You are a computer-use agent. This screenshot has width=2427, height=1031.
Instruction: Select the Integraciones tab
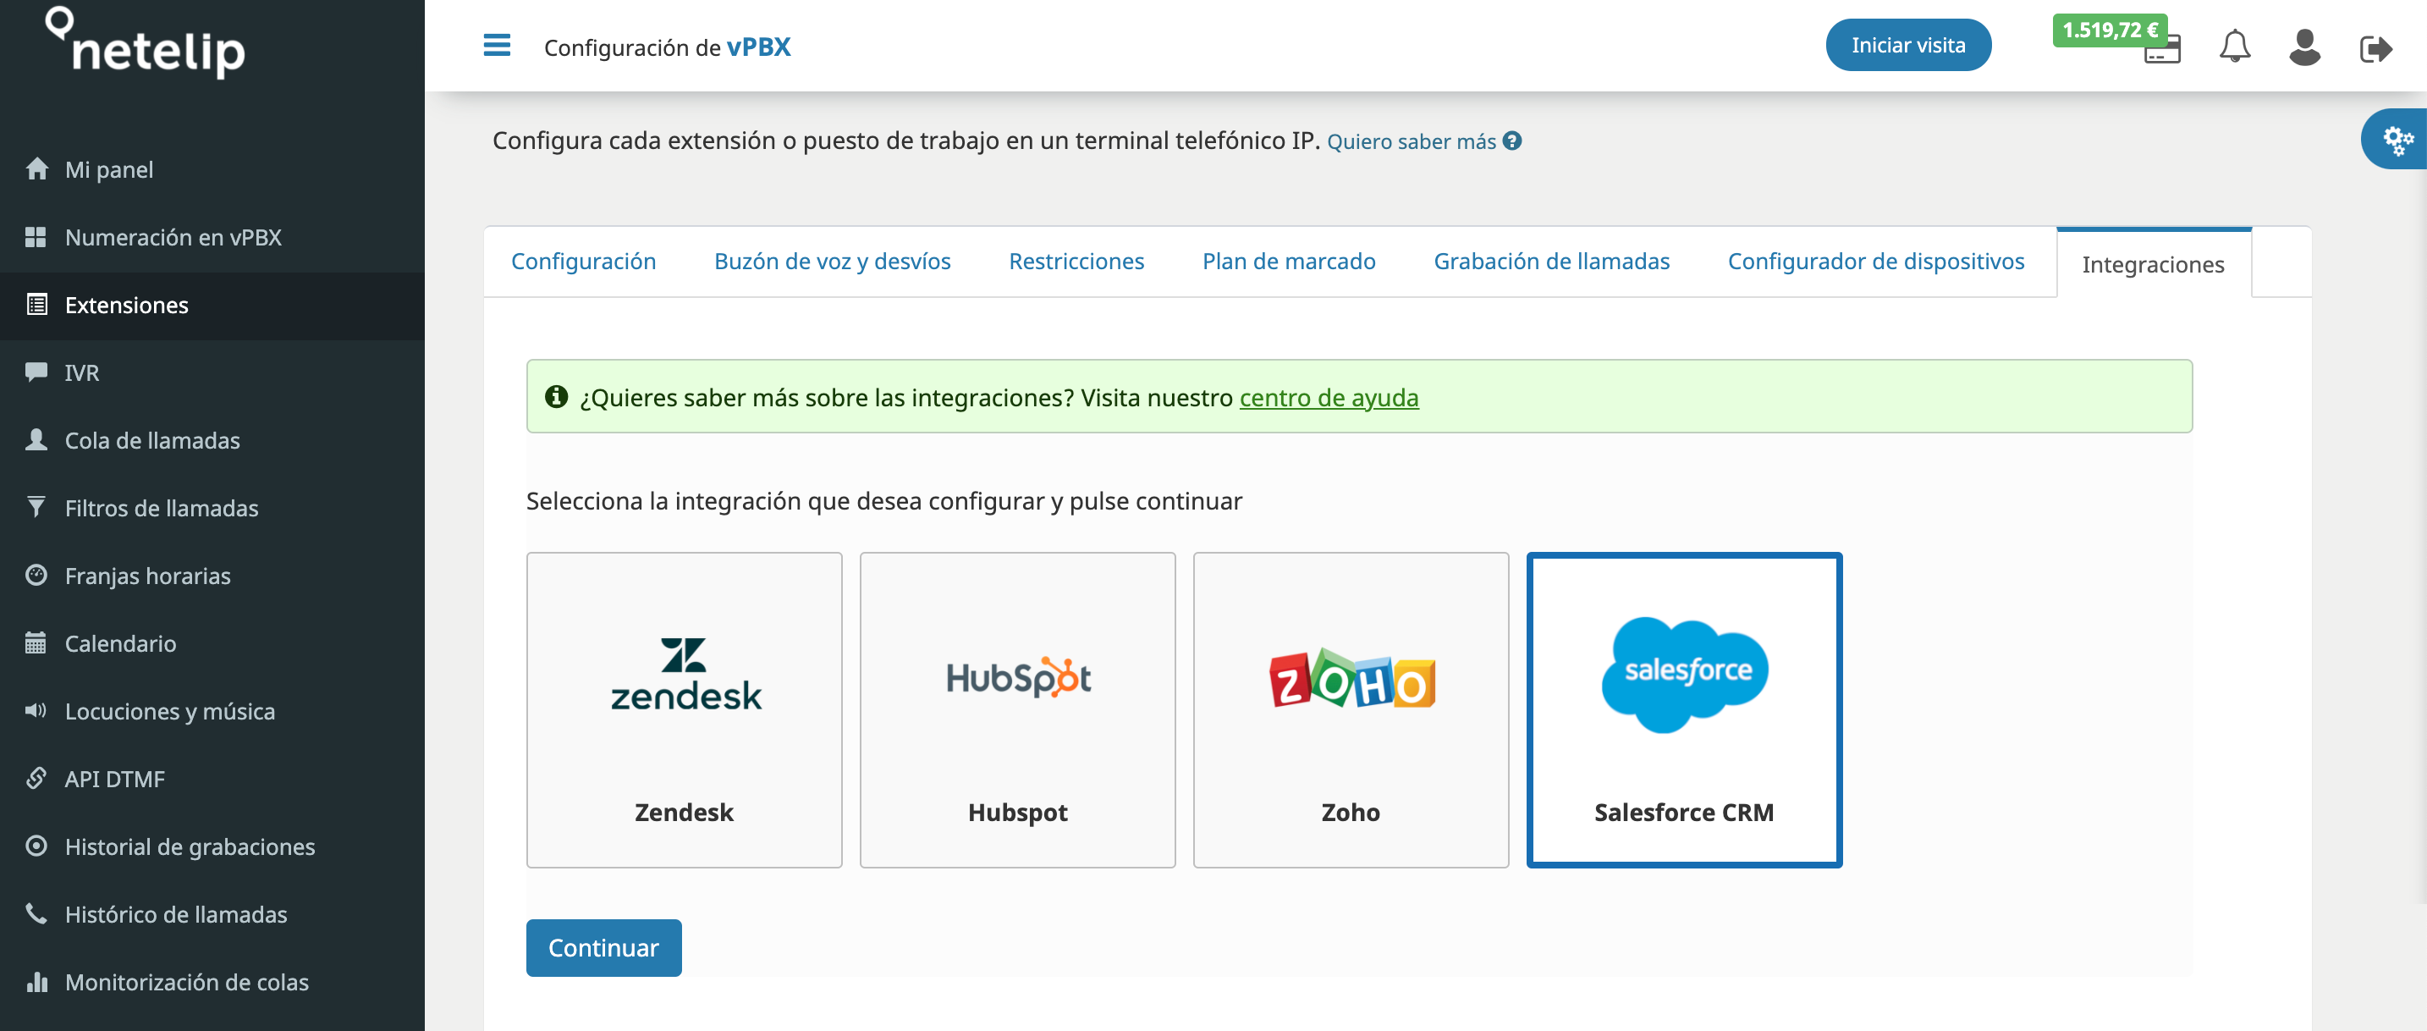point(2153,264)
